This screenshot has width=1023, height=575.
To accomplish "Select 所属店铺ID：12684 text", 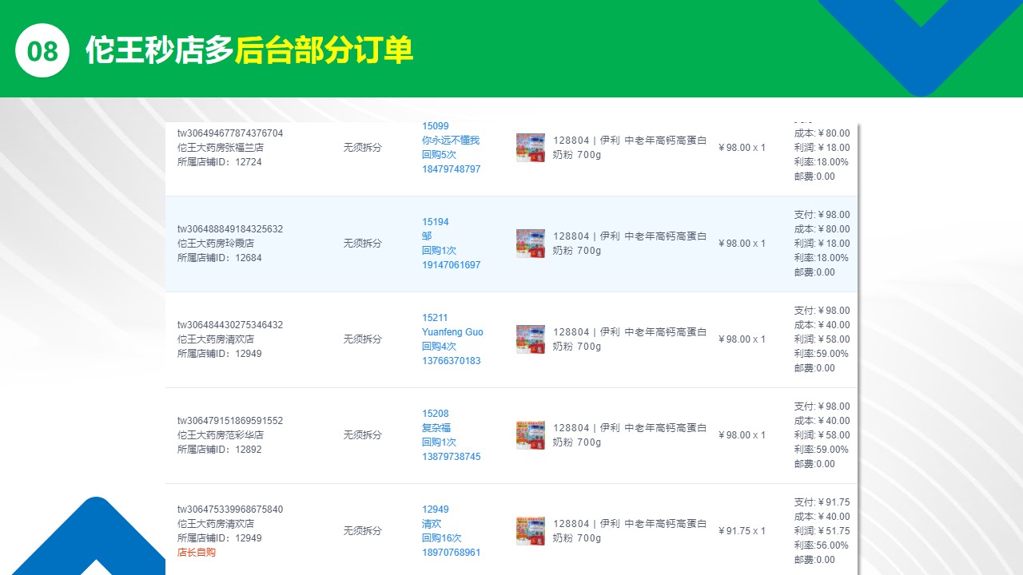I will coord(220,258).
